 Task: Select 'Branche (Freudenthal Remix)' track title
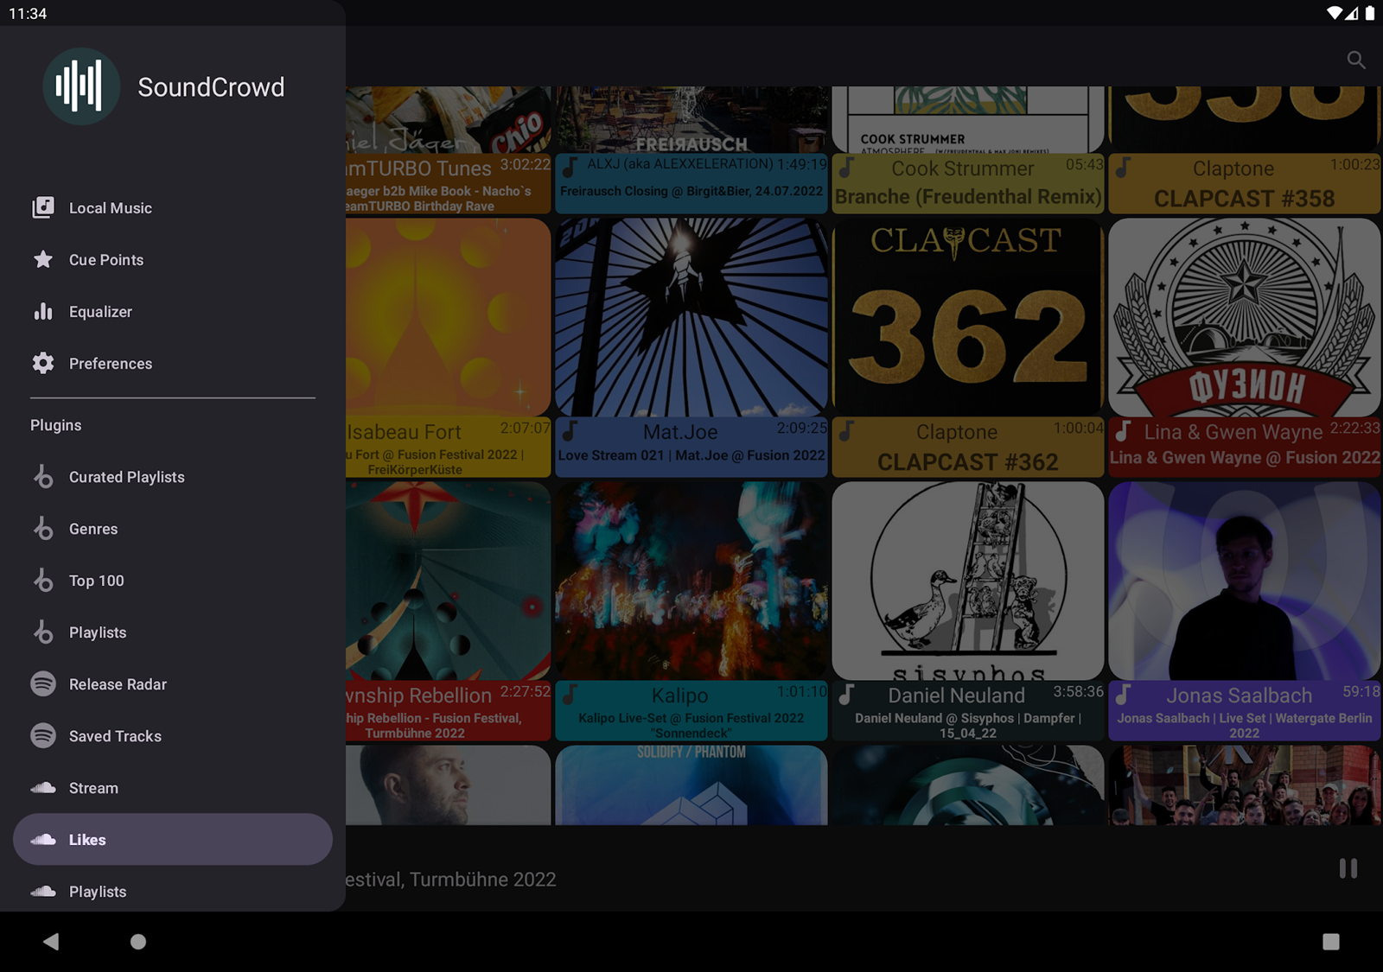[968, 197]
